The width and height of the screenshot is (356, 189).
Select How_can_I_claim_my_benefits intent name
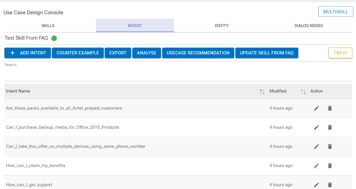tap(36, 165)
